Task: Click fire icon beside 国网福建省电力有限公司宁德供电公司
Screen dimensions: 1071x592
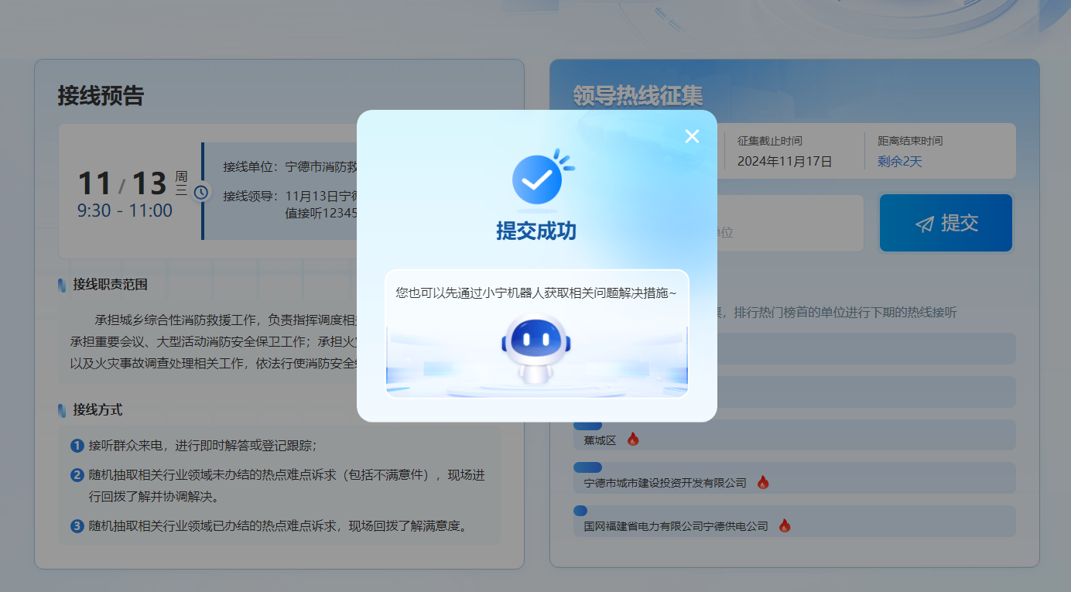Action: (x=785, y=526)
